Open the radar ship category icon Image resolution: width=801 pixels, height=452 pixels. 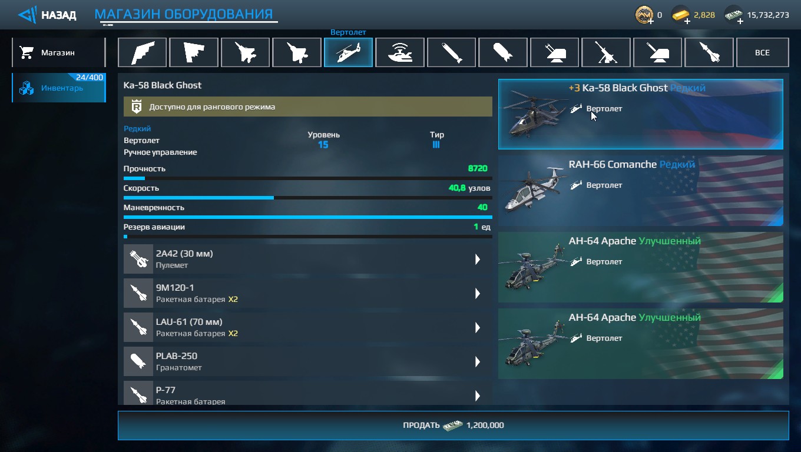[x=400, y=52]
